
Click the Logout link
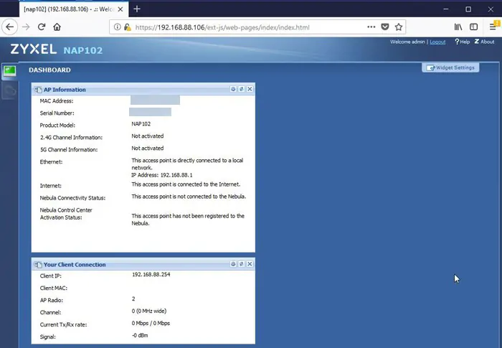(x=437, y=42)
